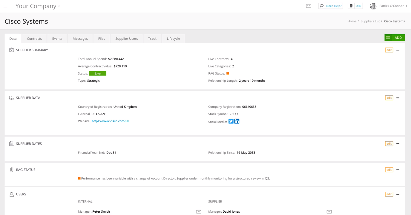Click the Supplier Summary section icon

[12, 50]
